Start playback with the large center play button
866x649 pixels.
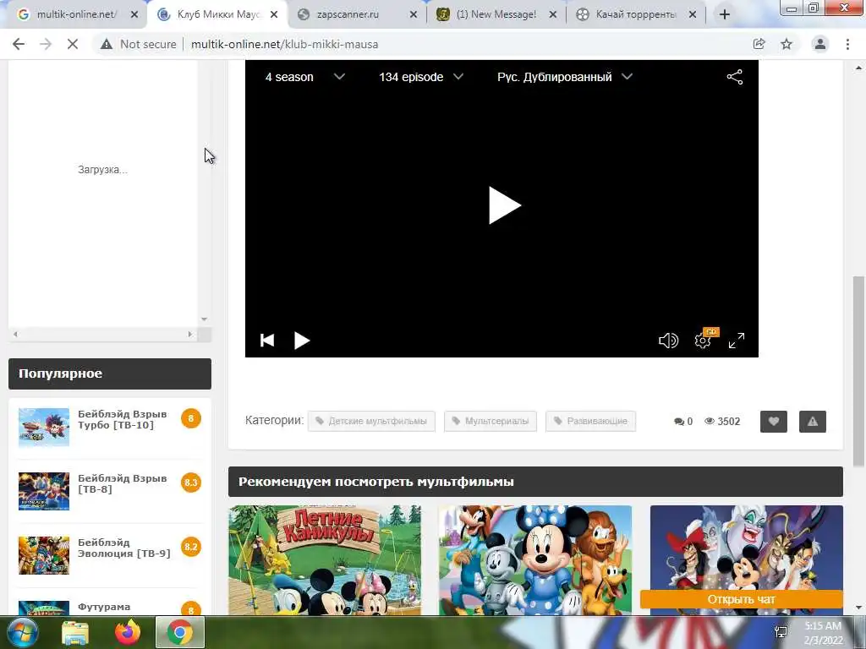(x=504, y=206)
